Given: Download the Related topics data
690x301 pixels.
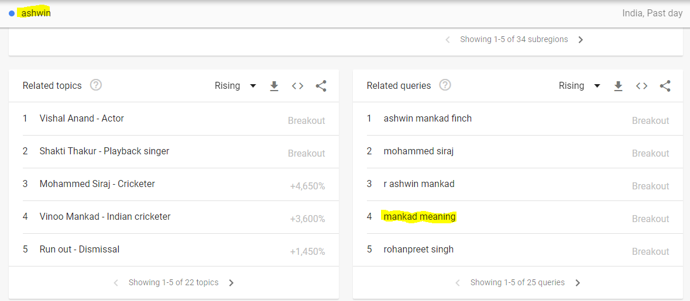Looking at the screenshot, I should (274, 86).
